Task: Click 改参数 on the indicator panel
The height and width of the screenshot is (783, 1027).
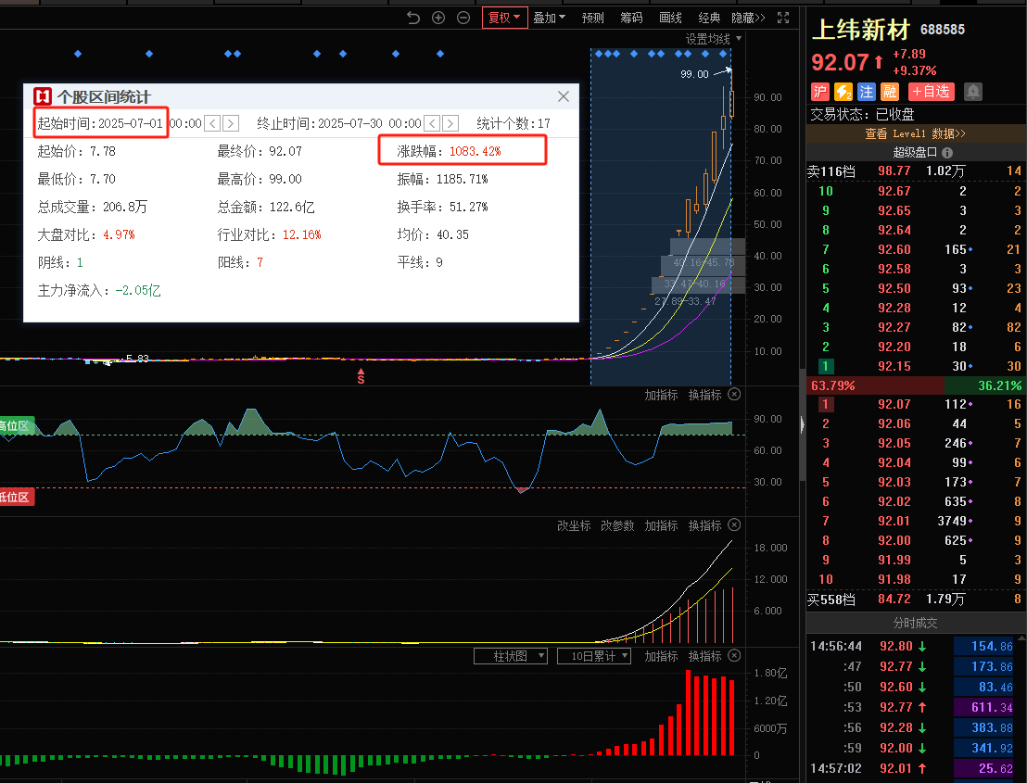Action: pos(617,525)
